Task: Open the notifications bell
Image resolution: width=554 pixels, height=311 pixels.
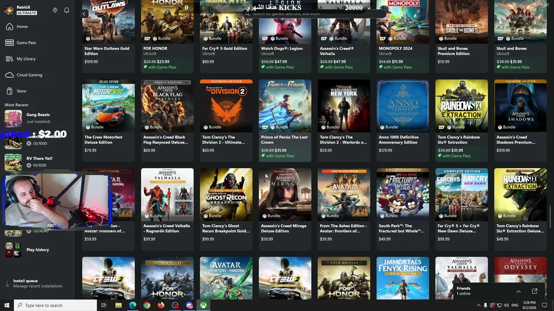Action: click(67, 10)
